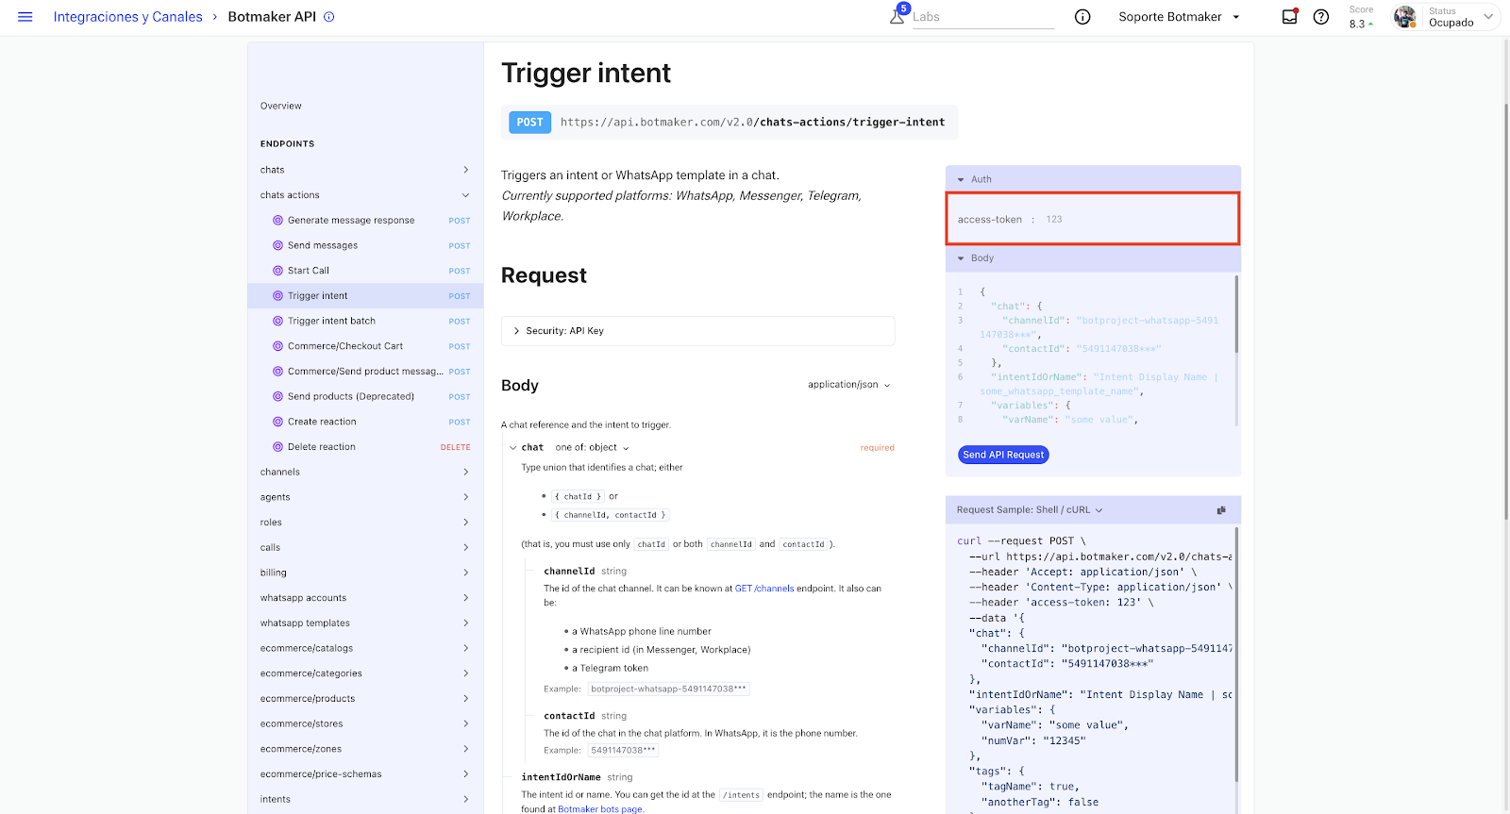This screenshot has height=814, width=1510.
Task: Open the Overview page
Action: pyautogui.click(x=281, y=106)
